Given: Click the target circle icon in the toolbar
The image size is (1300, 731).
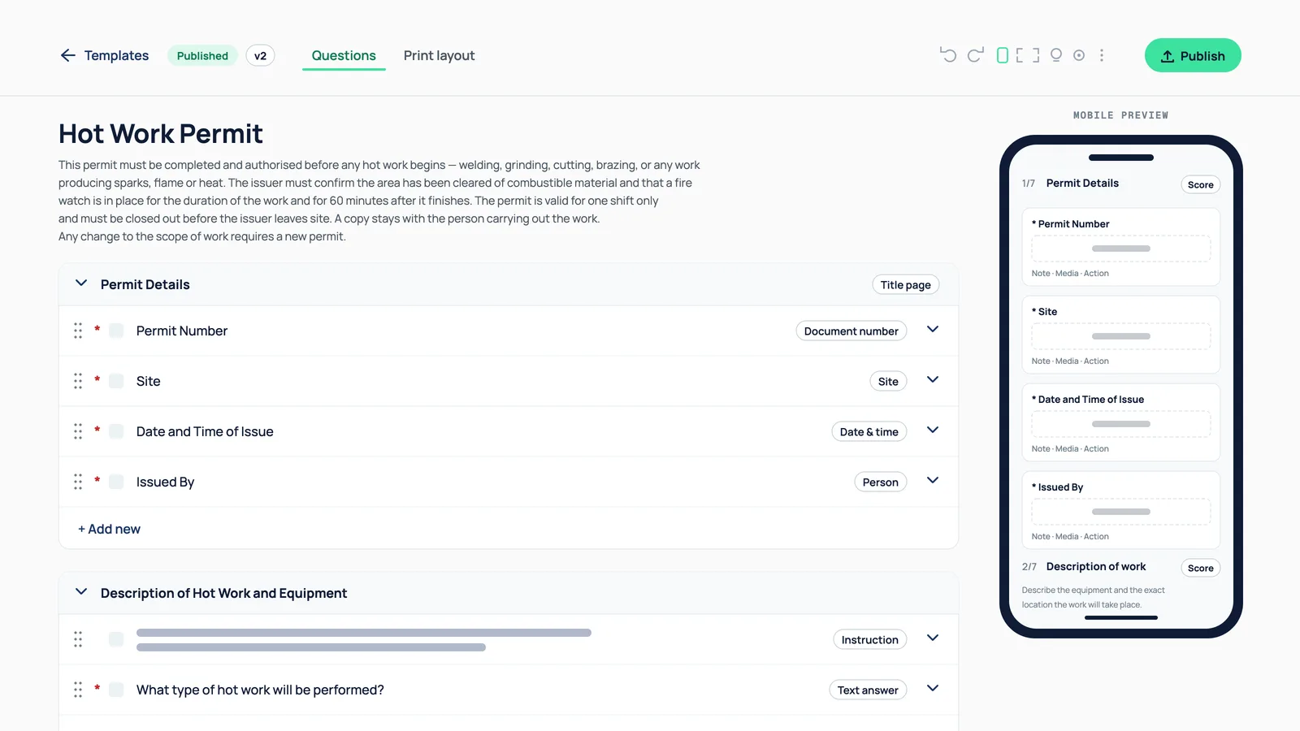Looking at the screenshot, I should pos(1079,55).
